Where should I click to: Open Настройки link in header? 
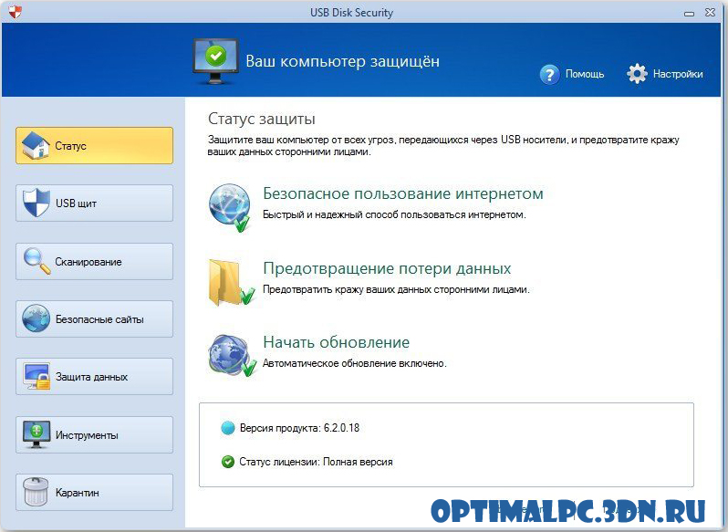click(678, 74)
